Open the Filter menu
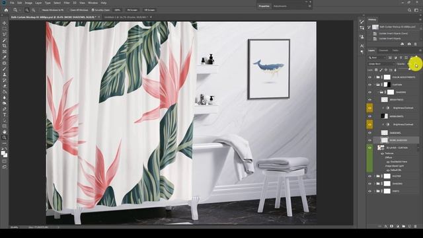 pyautogui.click(x=67, y=3)
